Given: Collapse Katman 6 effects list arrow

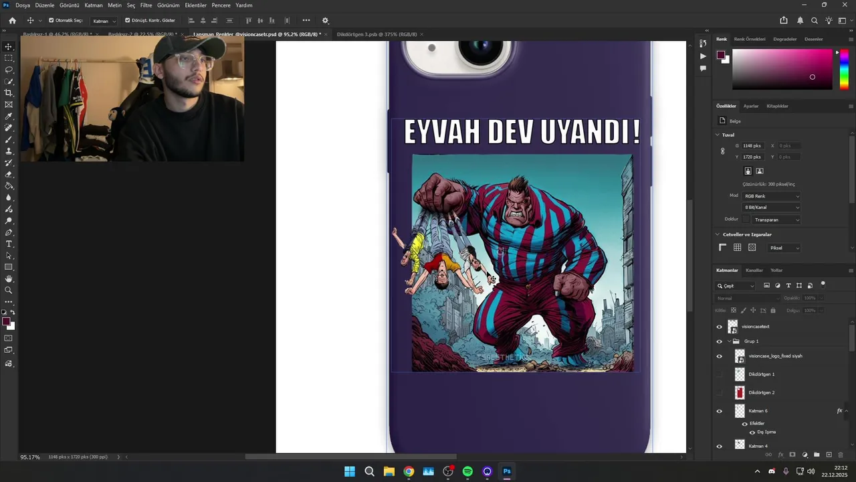Looking at the screenshot, I should pos(847,411).
